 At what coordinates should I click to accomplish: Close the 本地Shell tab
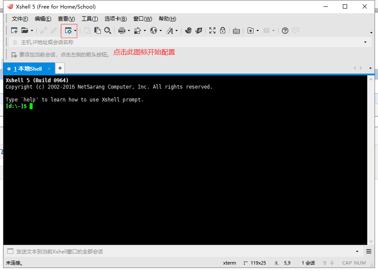click(x=49, y=69)
